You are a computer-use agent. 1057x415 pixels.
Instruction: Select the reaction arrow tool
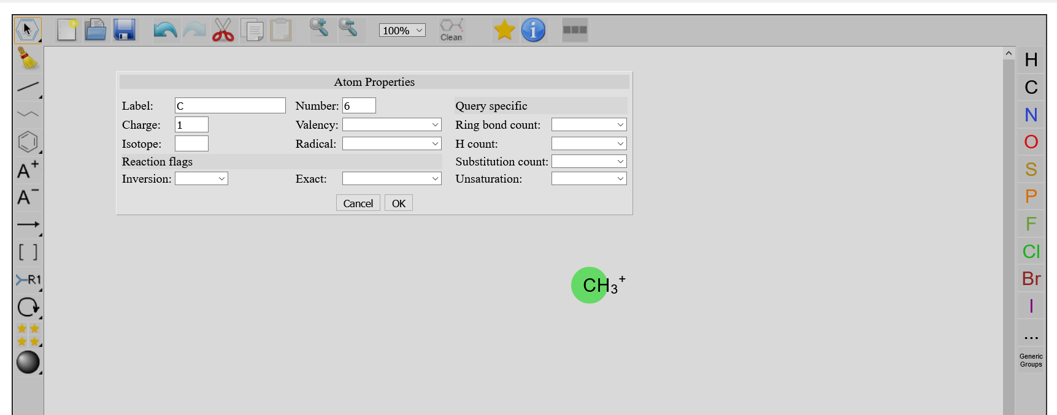click(x=28, y=225)
